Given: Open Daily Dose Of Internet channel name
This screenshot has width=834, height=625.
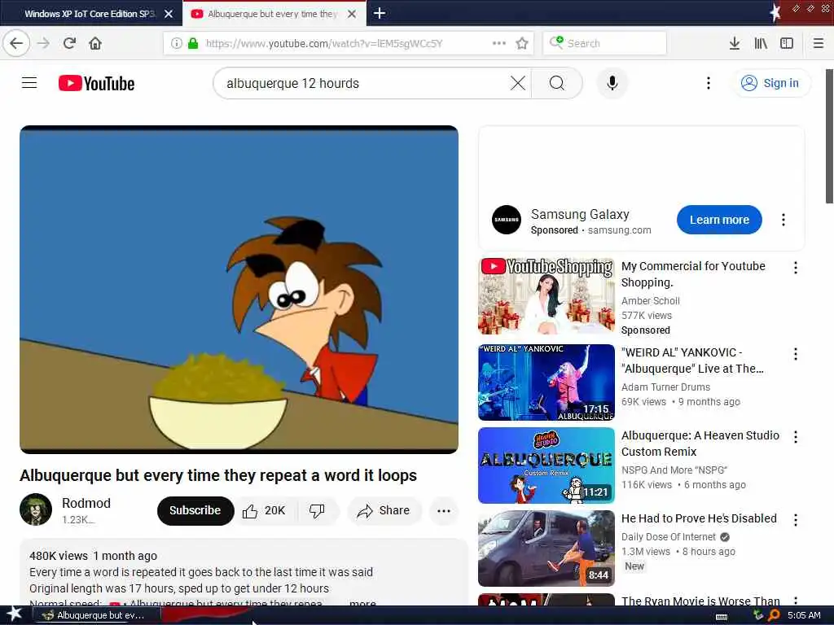Looking at the screenshot, I should pos(669,537).
